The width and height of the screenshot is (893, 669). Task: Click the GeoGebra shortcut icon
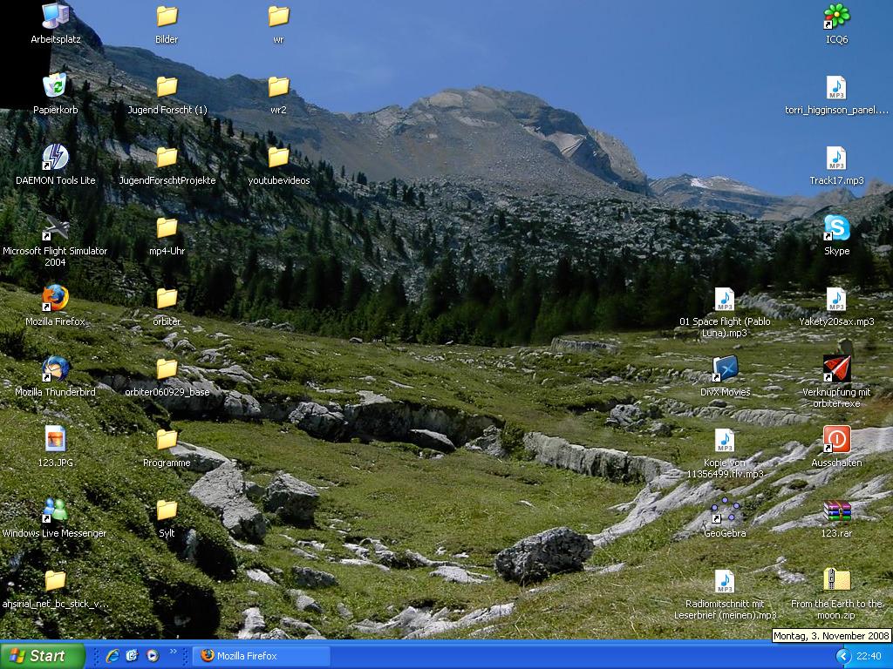point(725,511)
